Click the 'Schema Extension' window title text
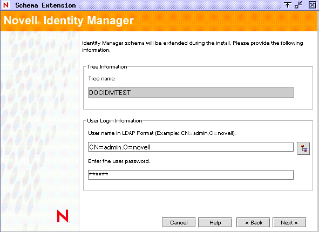319x232 pixels. tap(45, 5)
